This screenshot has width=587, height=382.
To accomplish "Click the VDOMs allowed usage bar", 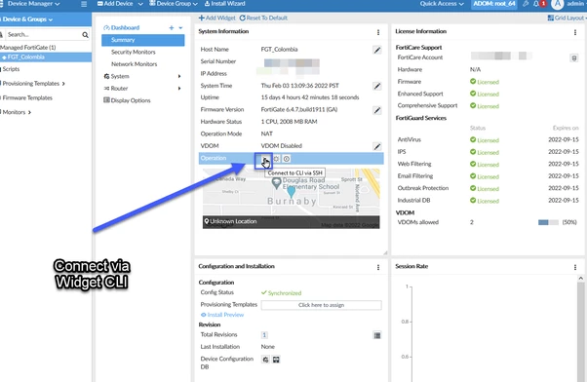I will (x=548, y=222).
